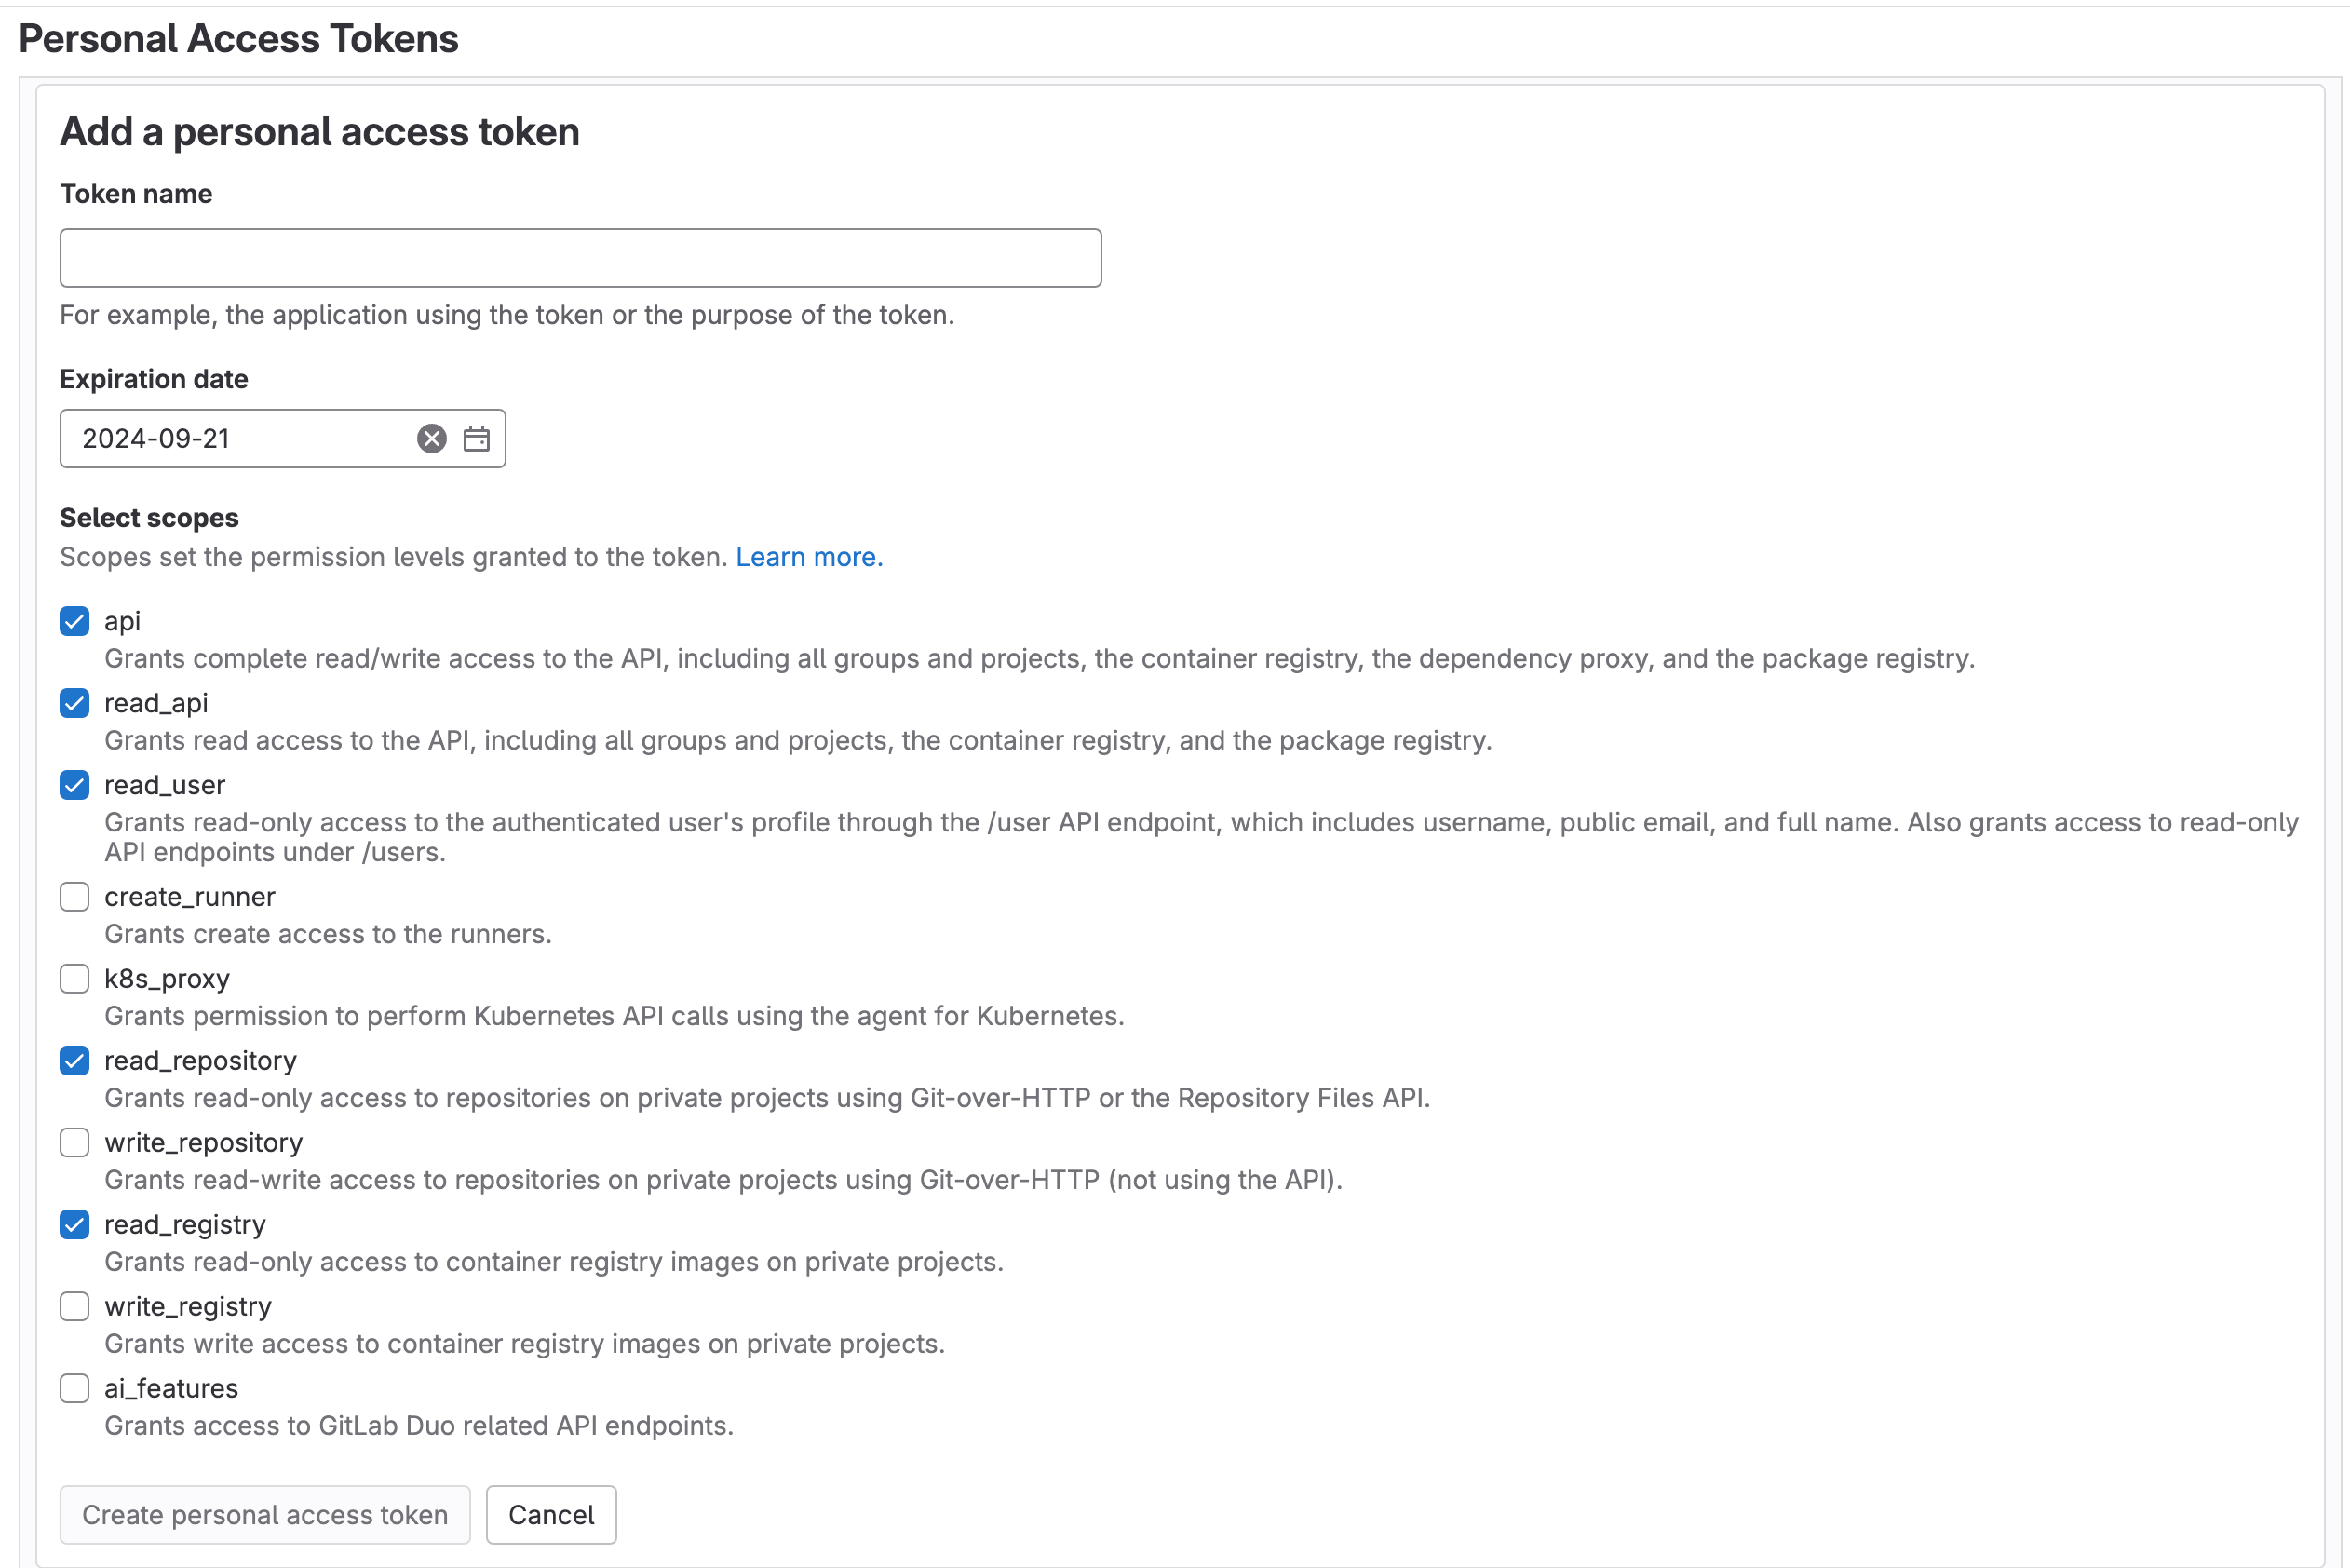Click the ai_features label text
The image size is (2350, 1568).
click(171, 1389)
